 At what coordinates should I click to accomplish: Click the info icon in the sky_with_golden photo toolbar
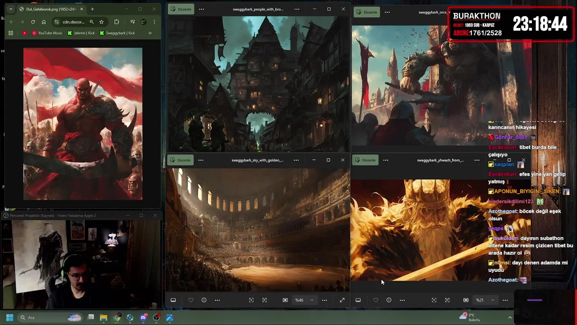[204, 300]
